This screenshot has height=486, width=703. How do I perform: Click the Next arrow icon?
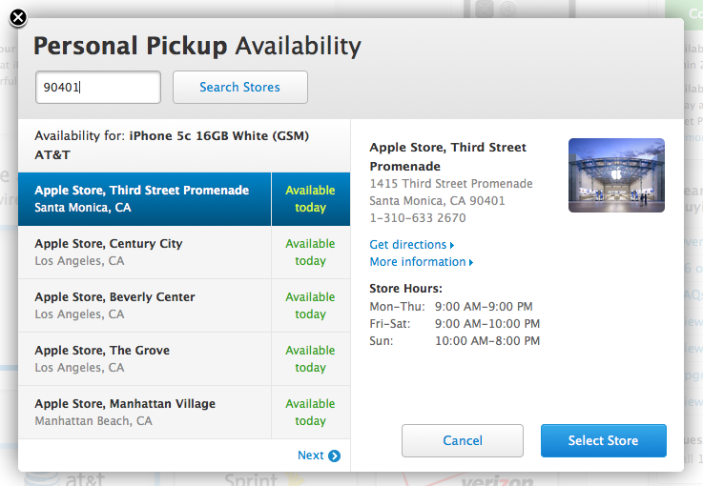click(x=334, y=456)
